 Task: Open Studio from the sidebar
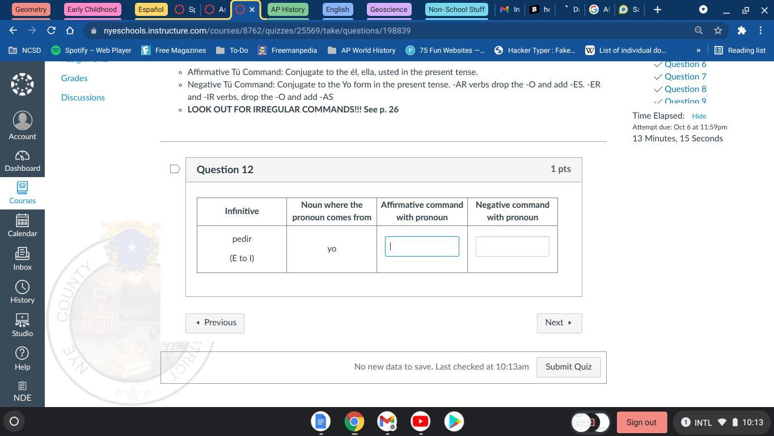22,325
